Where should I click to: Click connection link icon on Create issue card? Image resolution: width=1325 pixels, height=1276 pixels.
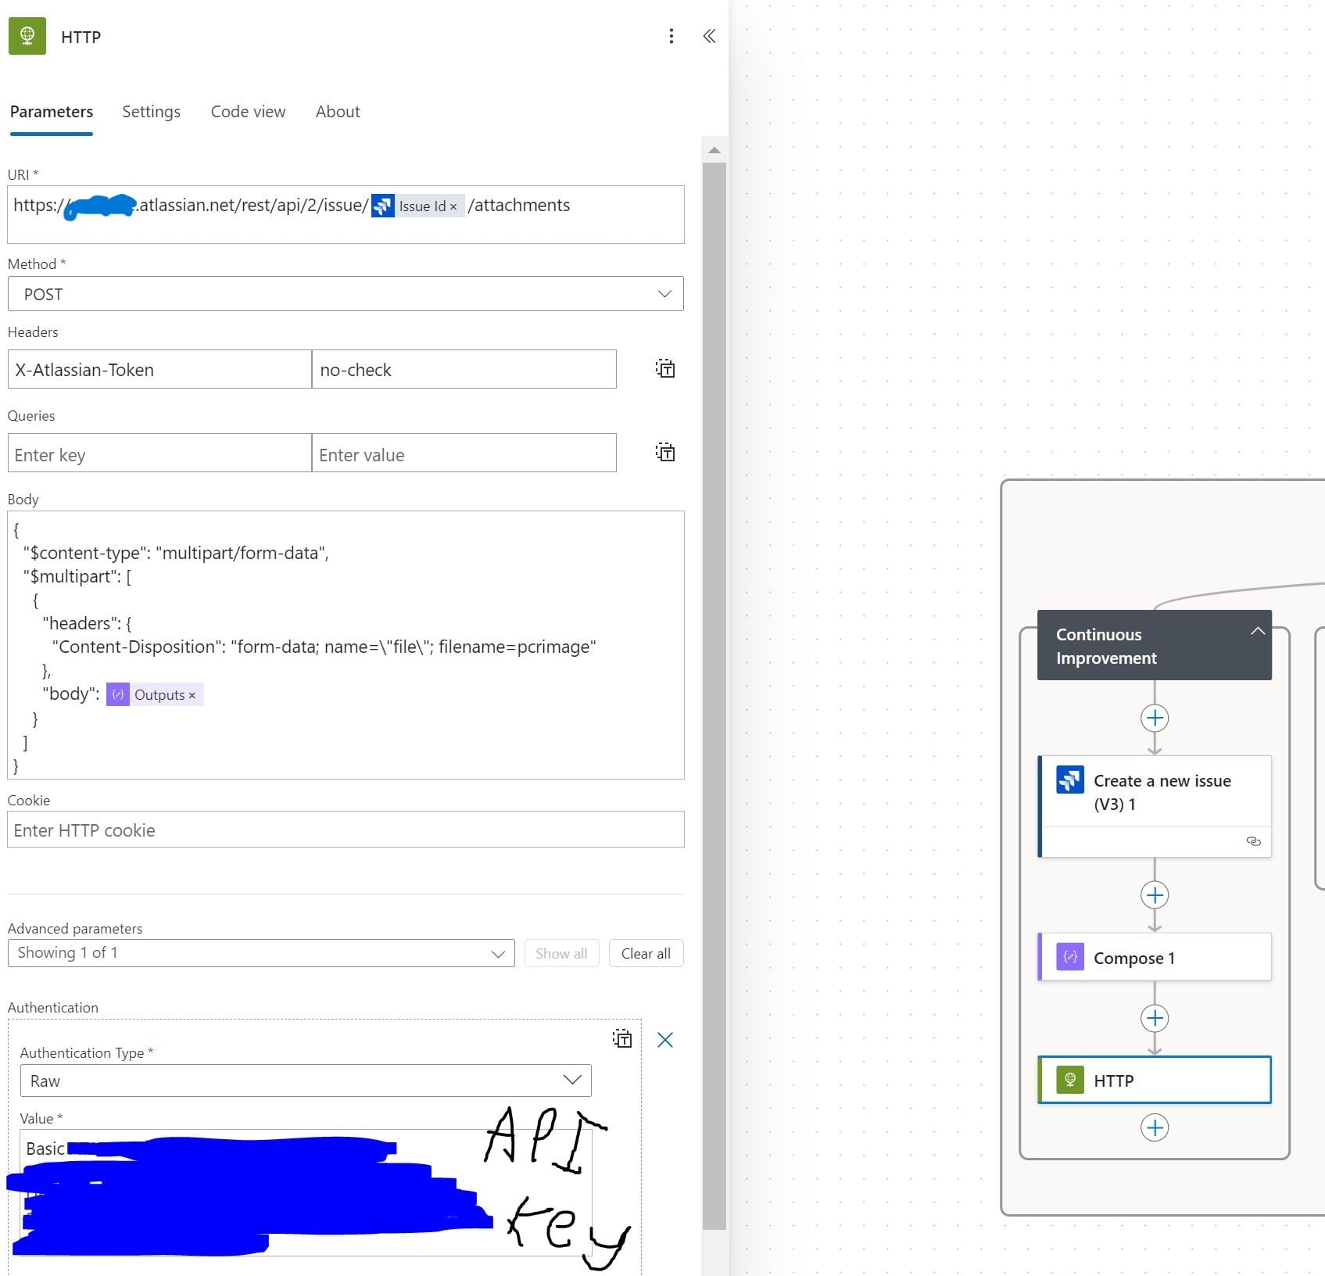click(1253, 841)
